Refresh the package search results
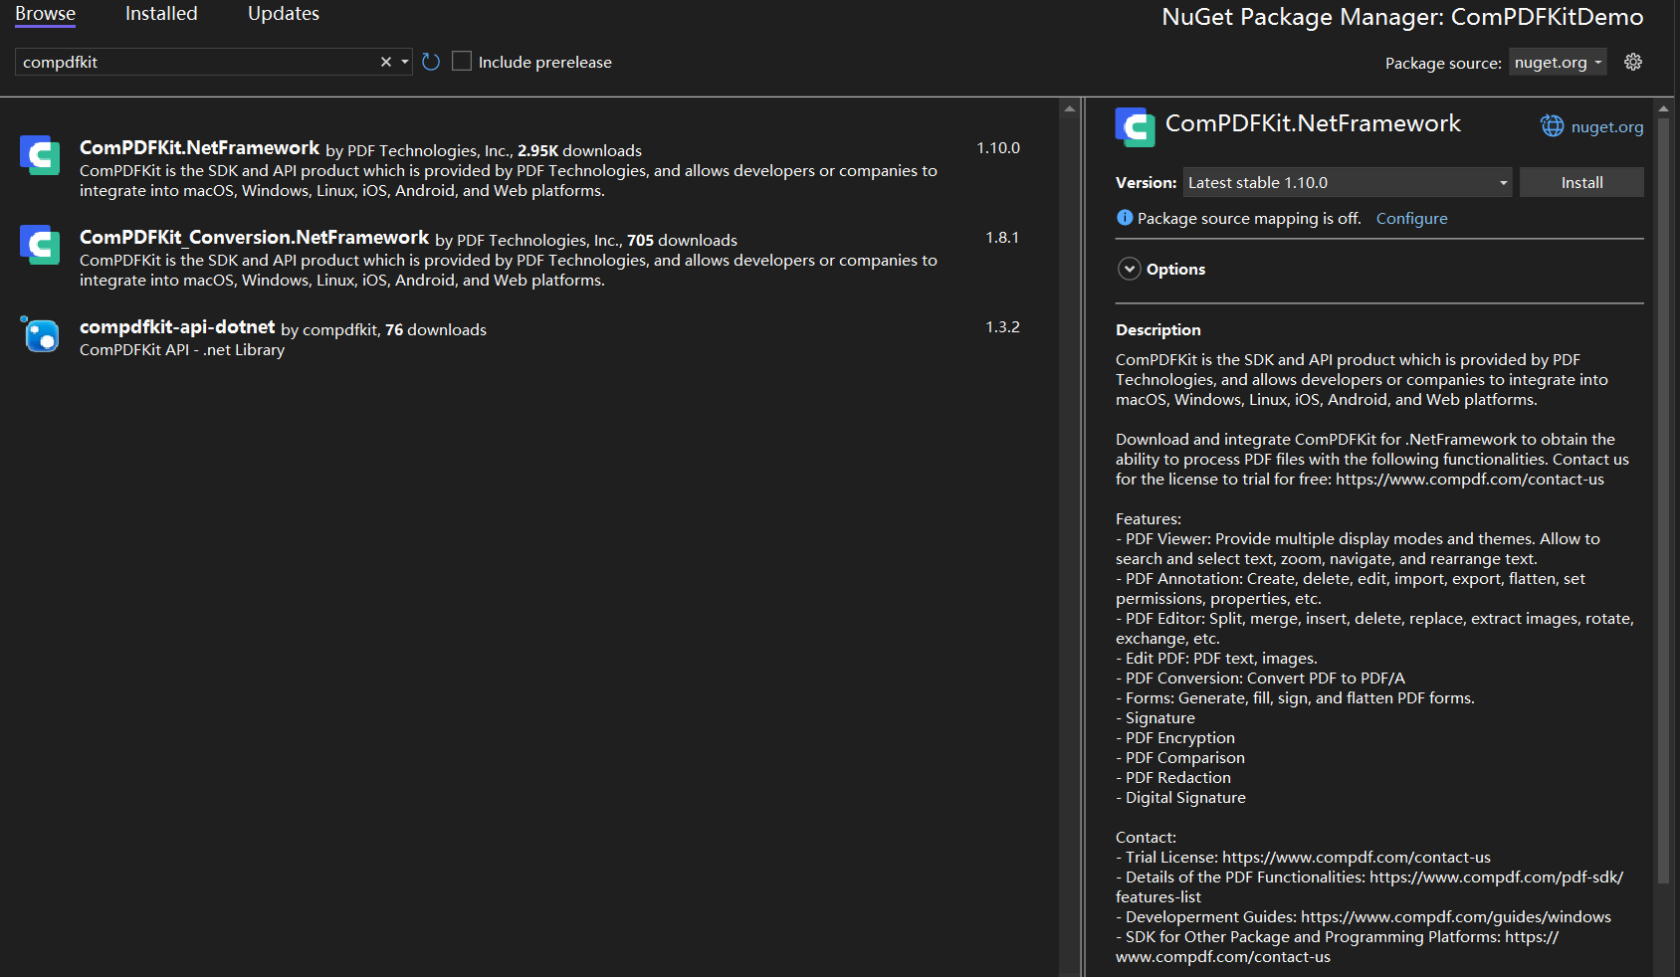1680x977 pixels. [x=431, y=62]
